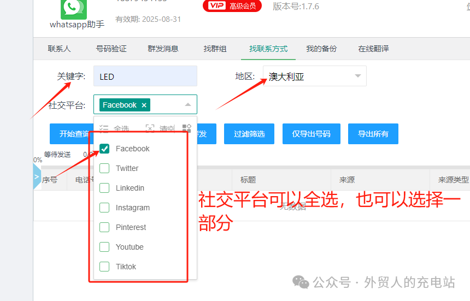Image resolution: width=470 pixels, height=301 pixels.
Task: Click the 清空 clear icon in dropdown
Action: coord(150,129)
